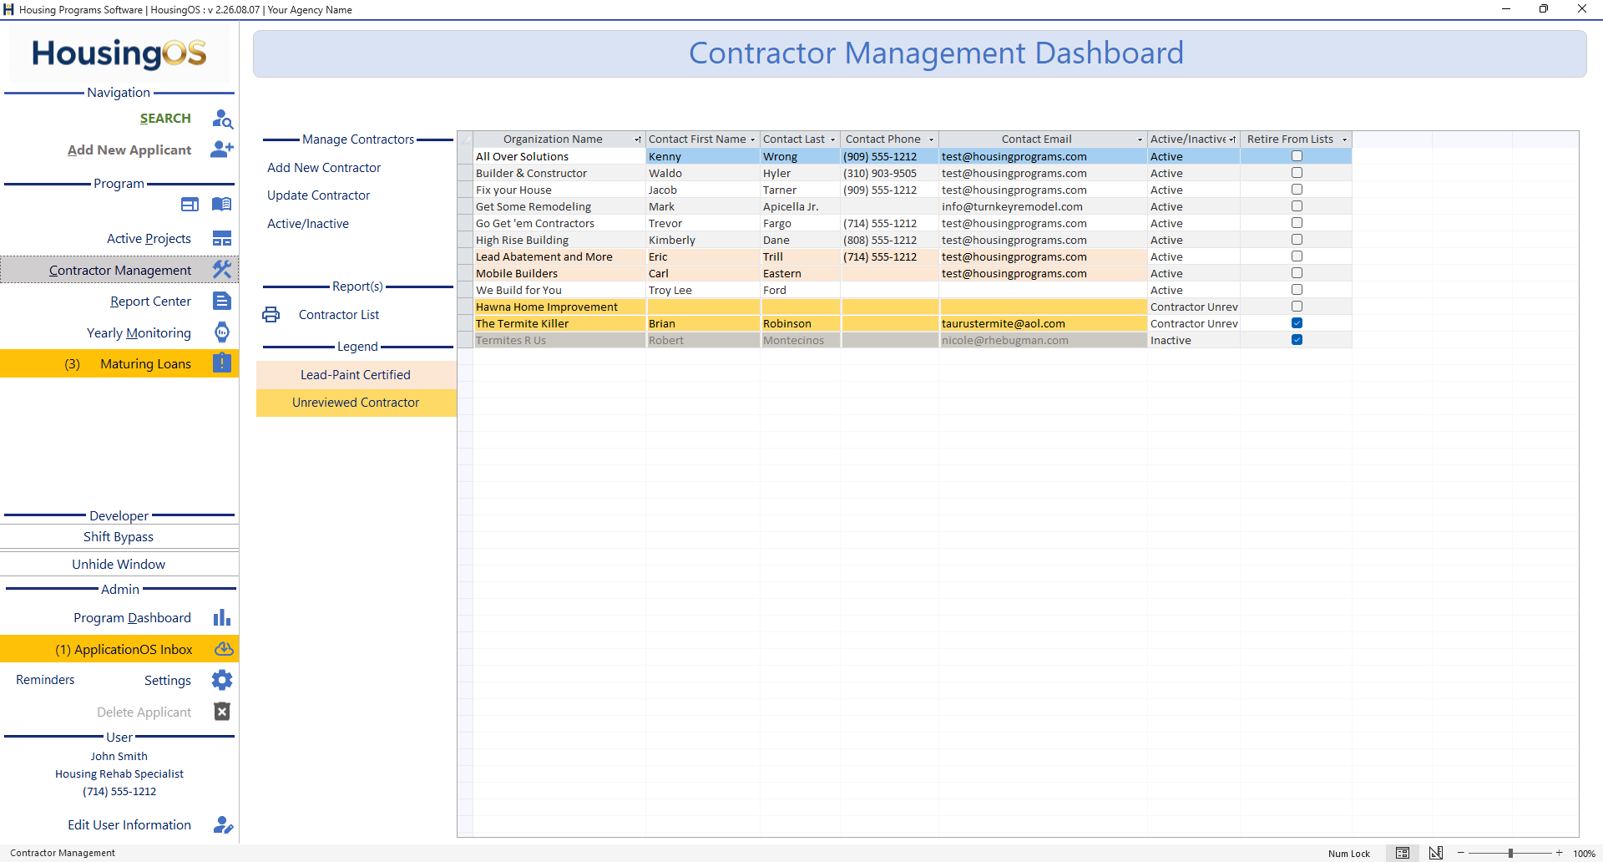Click the ApplicationOS Inbox cloud icon

click(224, 649)
